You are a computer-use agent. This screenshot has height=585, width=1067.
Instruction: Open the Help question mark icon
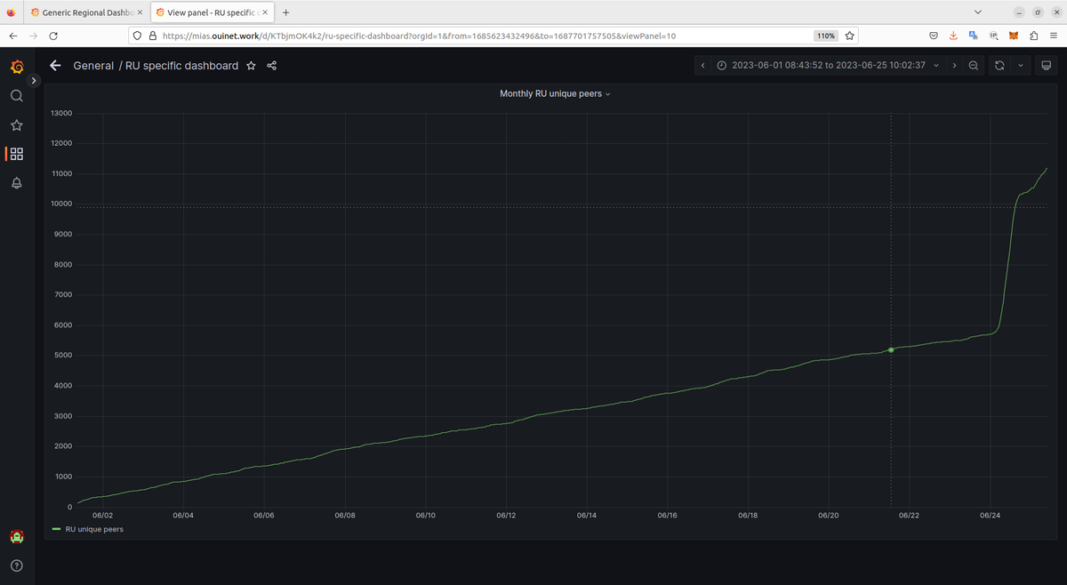16,565
